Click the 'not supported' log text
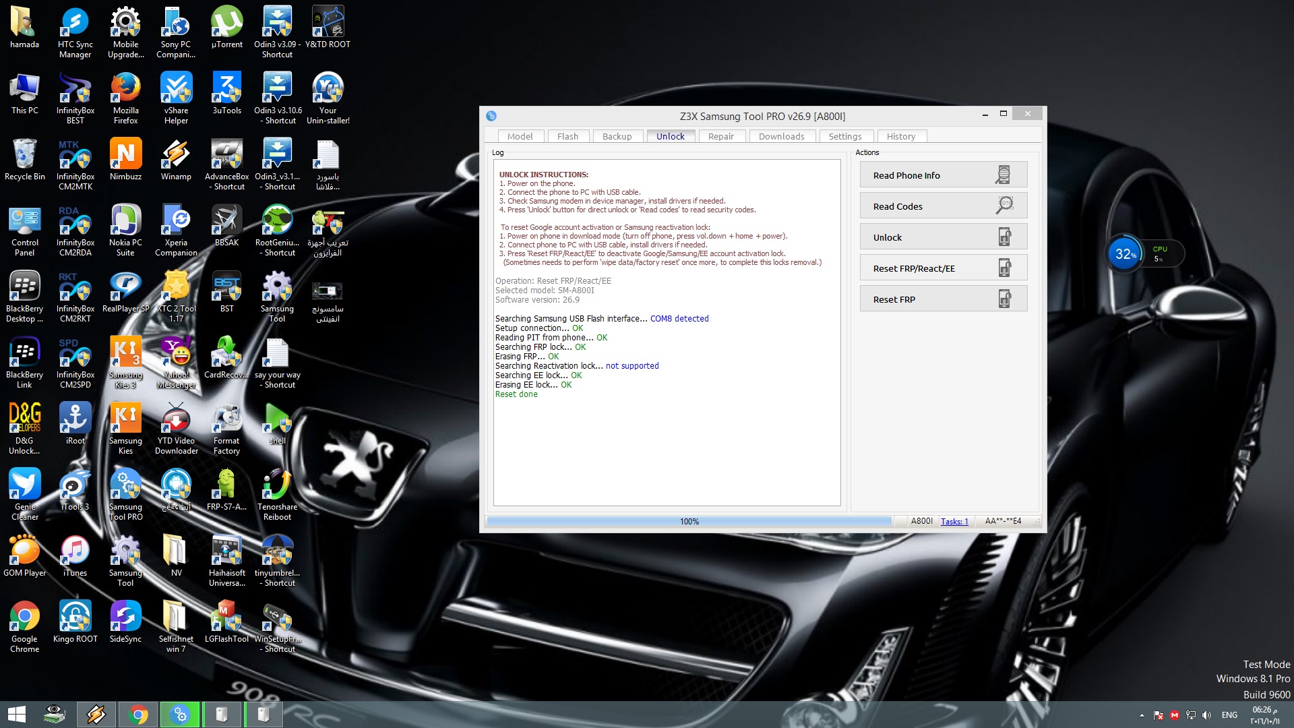Image resolution: width=1294 pixels, height=728 pixels. (632, 366)
